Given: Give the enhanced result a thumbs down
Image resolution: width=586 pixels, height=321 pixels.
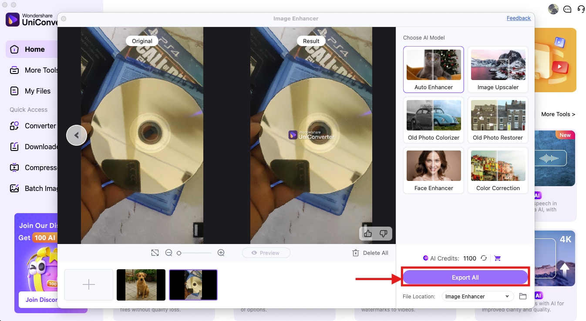Looking at the screenshot, I should (x=383, y=234).
